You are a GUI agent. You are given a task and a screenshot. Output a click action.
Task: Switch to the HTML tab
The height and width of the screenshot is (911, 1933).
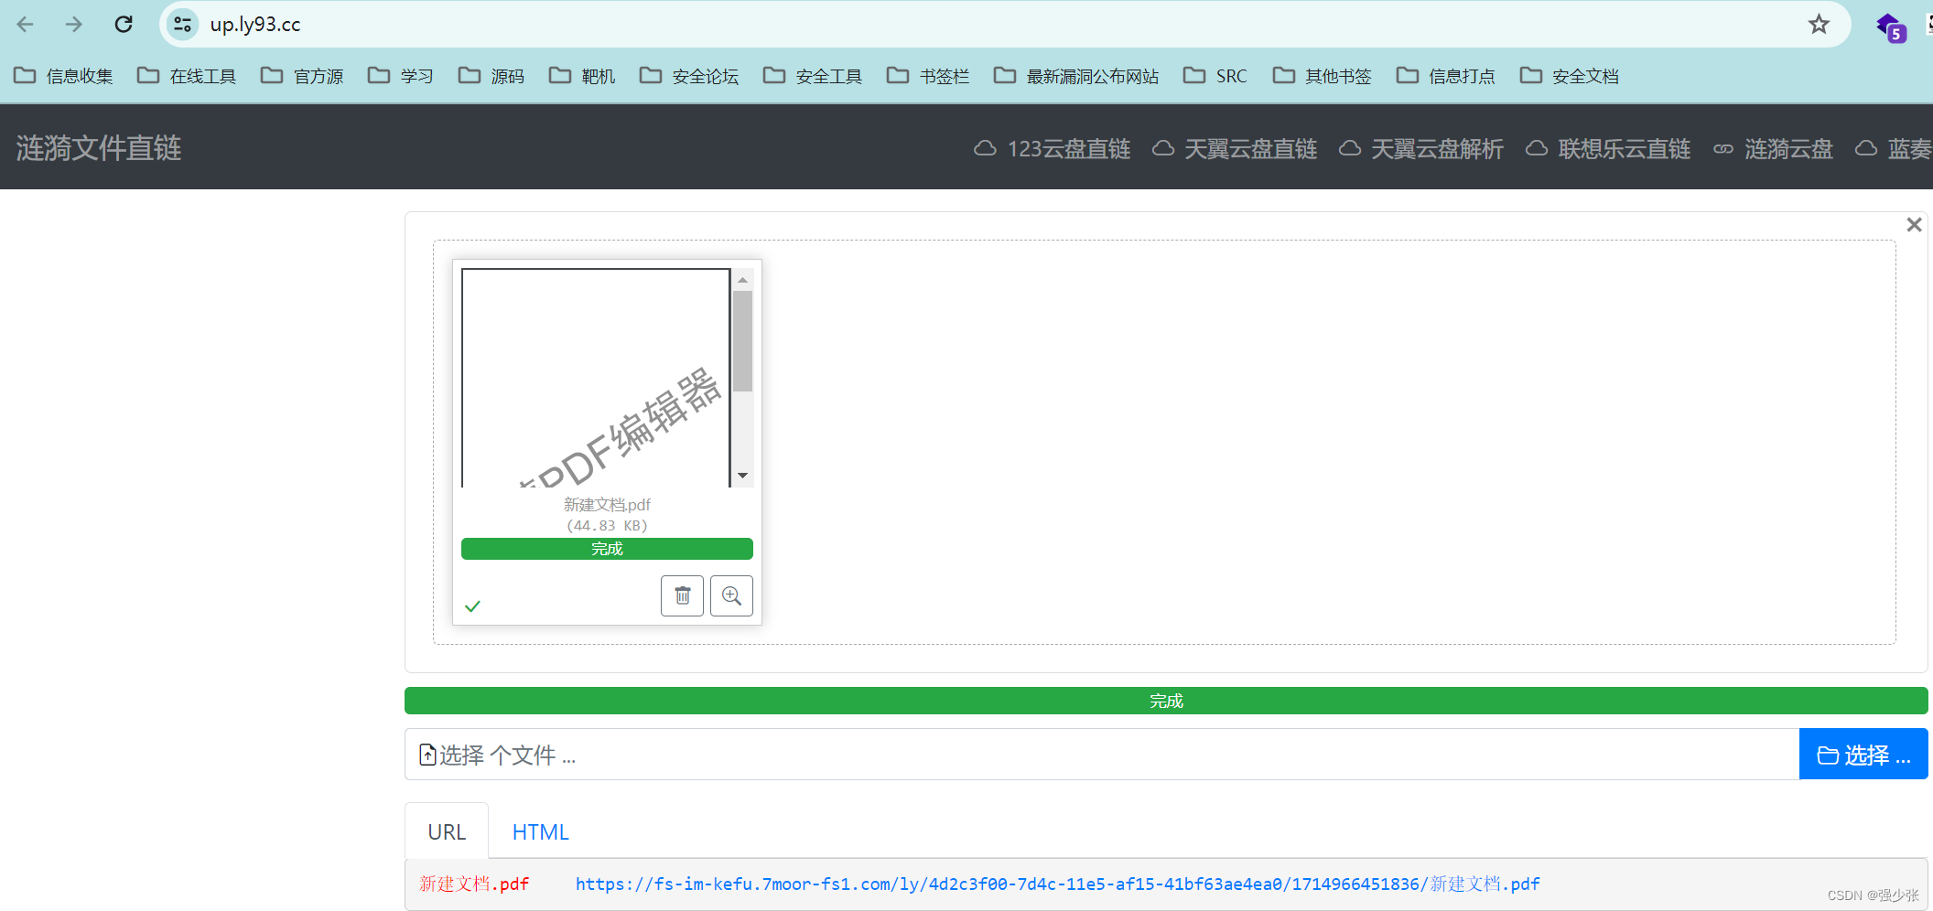[x=541, y=831]
